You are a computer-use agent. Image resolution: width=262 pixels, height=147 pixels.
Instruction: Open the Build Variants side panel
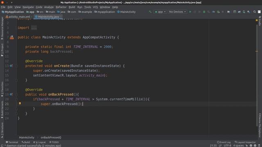click(x=2, y=109)
